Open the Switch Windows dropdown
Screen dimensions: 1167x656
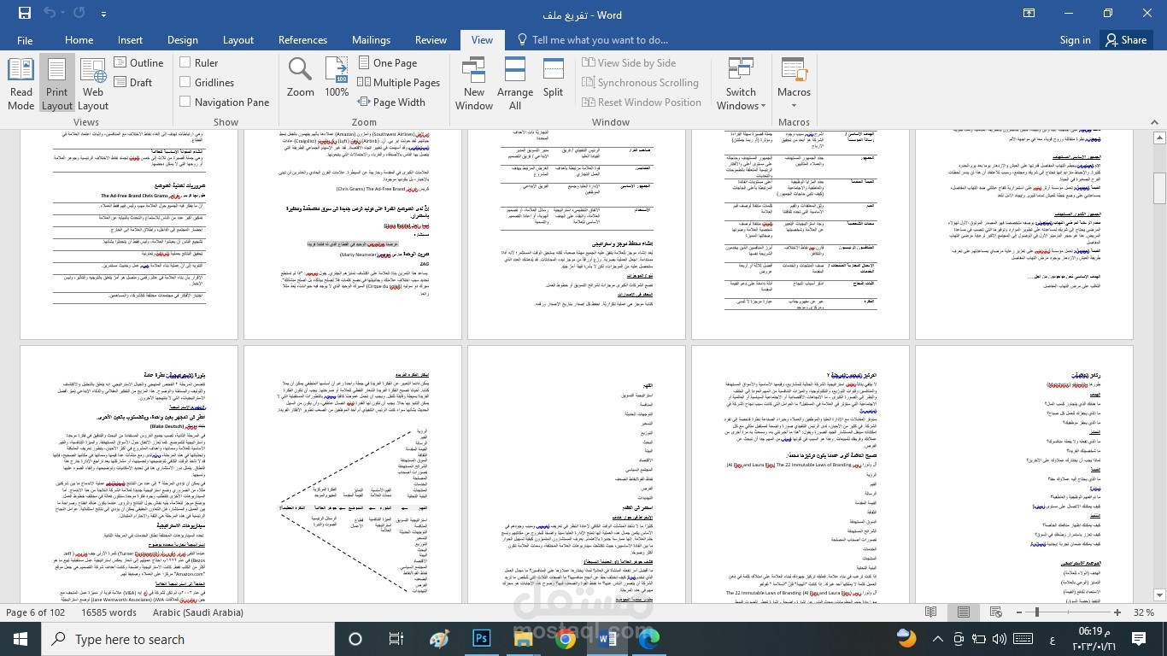[x=741, y=84]
